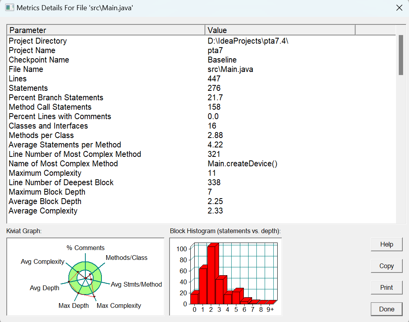The width and height of the screenshot is (409, 322).
Task: Click the Kiviat Graph label
Action: click(24, 231)
